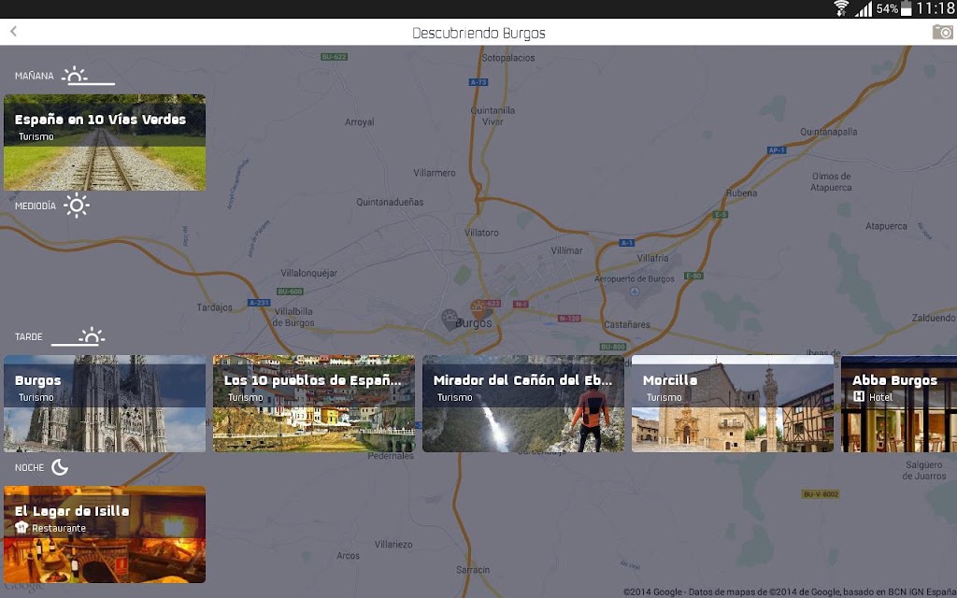Select the Mediodía sun icon
957x598 pixels.
[x=77, y=206]
